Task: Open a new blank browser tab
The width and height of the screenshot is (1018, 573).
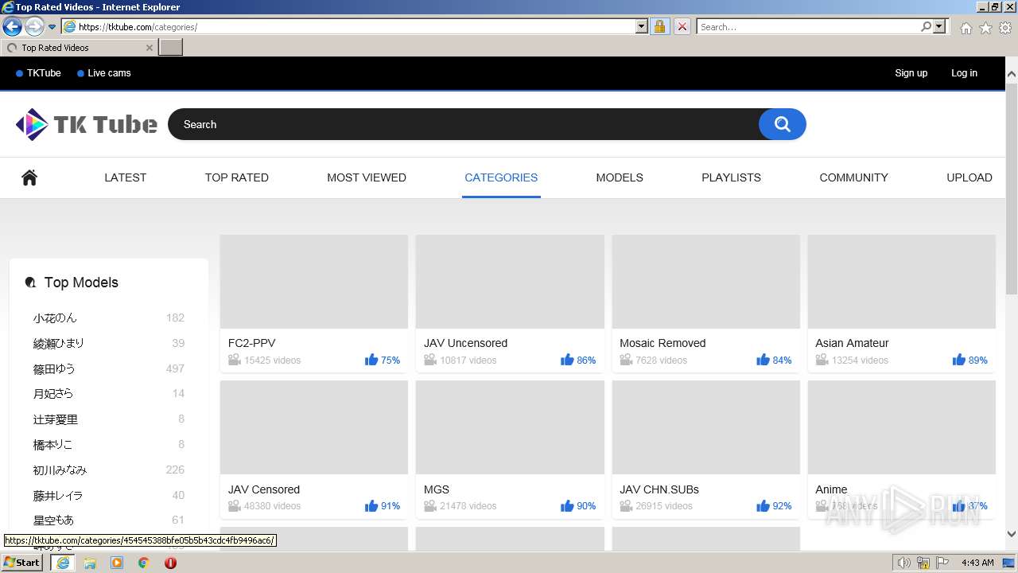Action: pyautogui.click(x=171, y=48)
